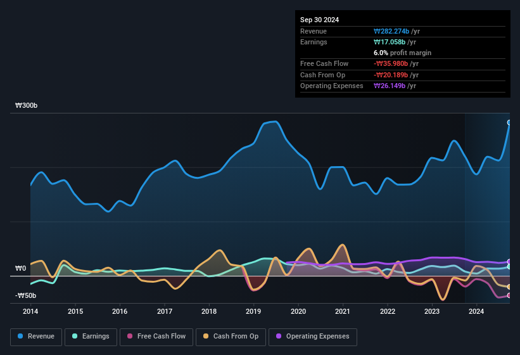Click the 2018 x-axis label

click(209, 311)
